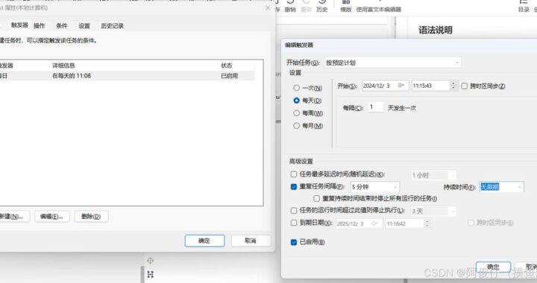Tick 重复持续时间结束时停止所有运行的任务 checkbox
Viewport: 537px width, 283px height.
(x=316, y=199)
